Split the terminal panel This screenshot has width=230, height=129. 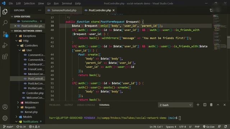pyautogui.click(x=205, y=105)
